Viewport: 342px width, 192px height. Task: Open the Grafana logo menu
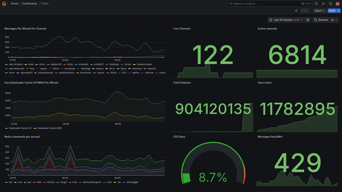(4, 3)
